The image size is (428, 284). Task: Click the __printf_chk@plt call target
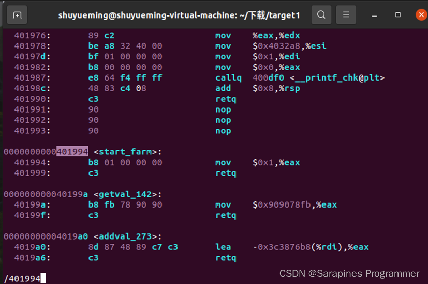[337, 78]
